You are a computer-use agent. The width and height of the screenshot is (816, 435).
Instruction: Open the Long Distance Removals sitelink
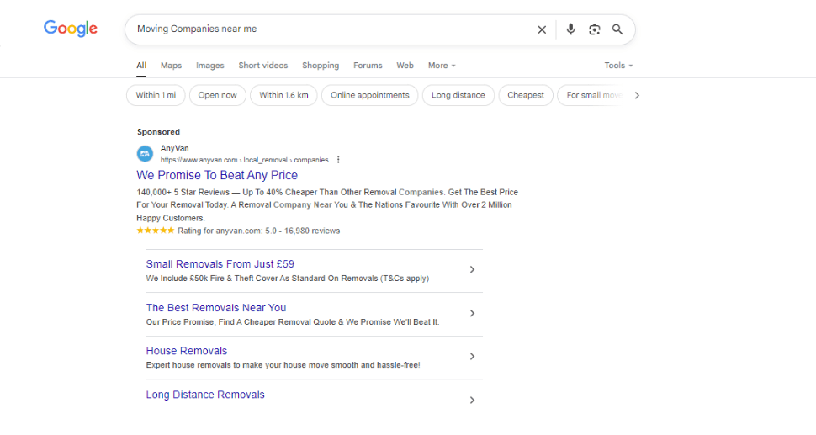point(205,395)
